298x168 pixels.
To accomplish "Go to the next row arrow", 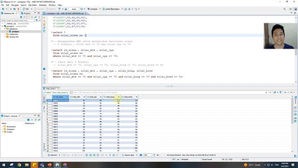I will tap(110, 155).
